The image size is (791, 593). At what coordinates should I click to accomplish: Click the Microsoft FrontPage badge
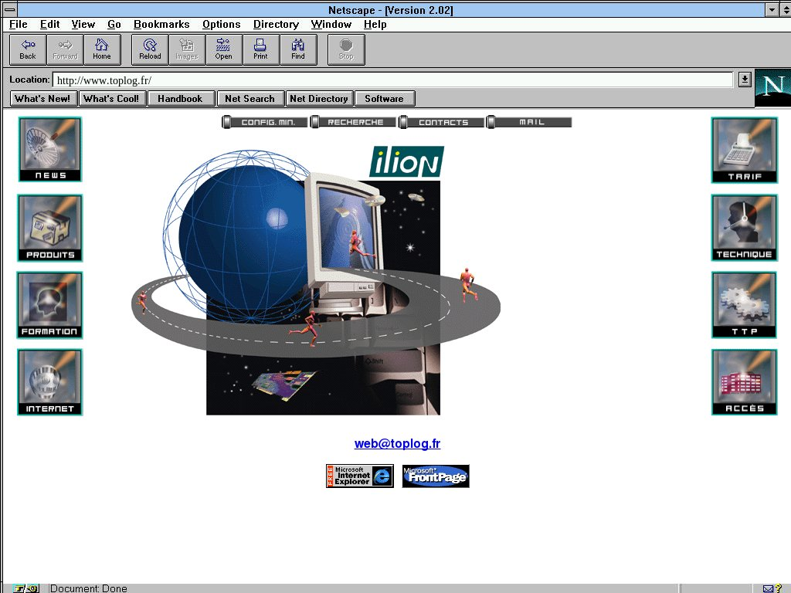[x=436, y=476]
